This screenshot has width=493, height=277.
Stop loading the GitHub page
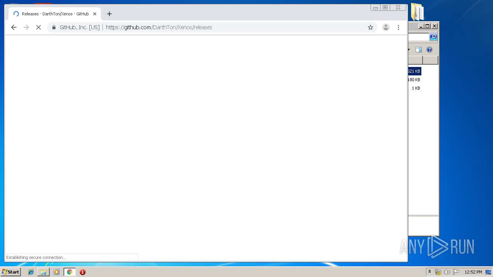coord(39,27)
